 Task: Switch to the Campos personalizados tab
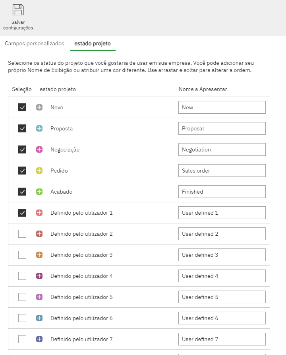click(x=34, y=43)
